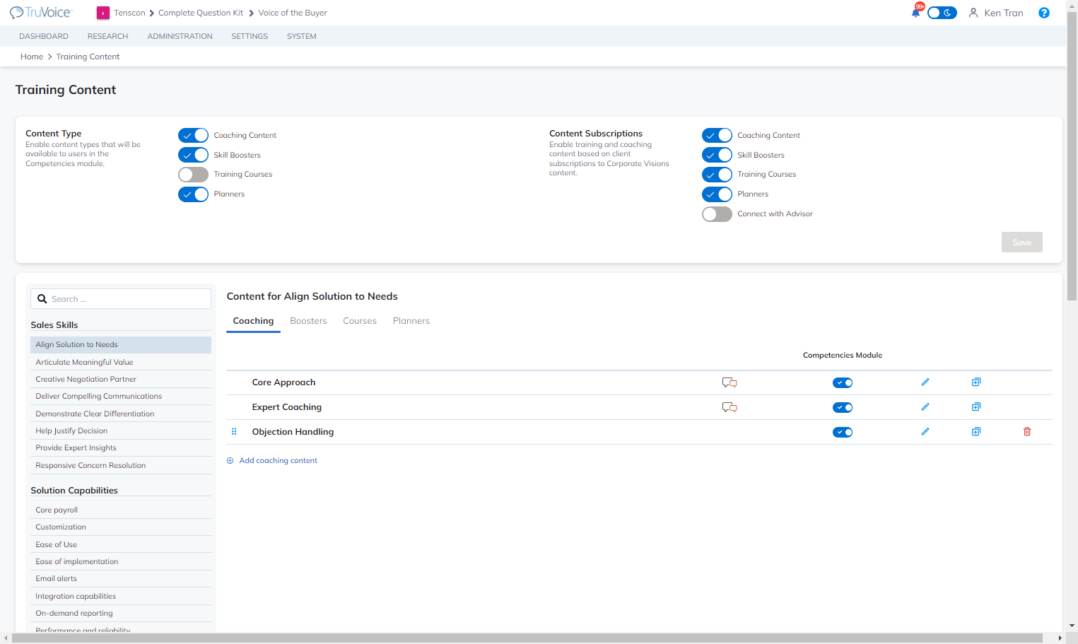Select Integration capabilities item
The width and height of the screenshot is (1078, 644).
(121, 597)
